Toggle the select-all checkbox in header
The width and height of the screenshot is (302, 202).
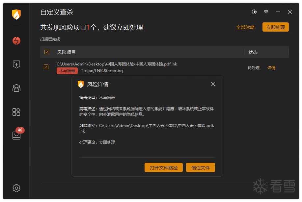(x=47, y=52)
